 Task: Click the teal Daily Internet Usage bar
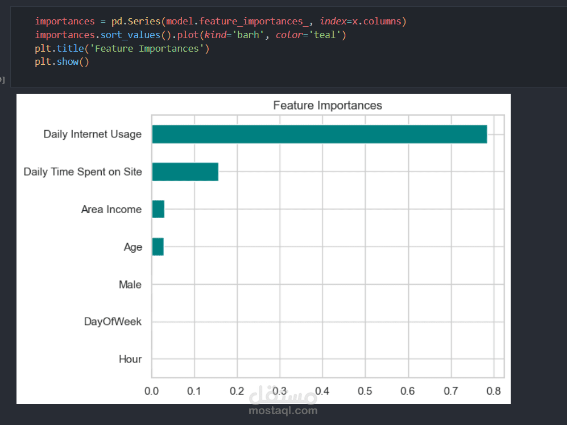click(319, 134)
